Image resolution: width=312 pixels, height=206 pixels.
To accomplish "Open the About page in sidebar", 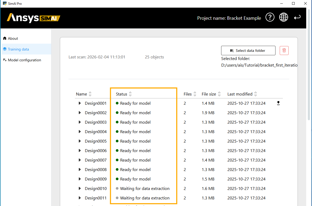I will click(x=13, y=38).
